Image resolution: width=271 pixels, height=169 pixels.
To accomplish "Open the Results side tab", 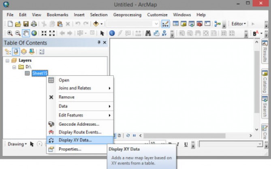I will 265,51.
